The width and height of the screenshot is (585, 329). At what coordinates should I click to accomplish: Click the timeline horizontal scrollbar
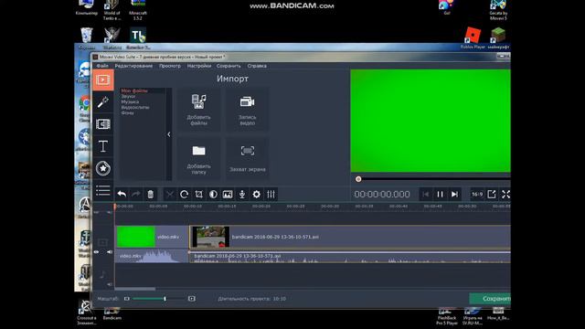[x=135, y=289]
